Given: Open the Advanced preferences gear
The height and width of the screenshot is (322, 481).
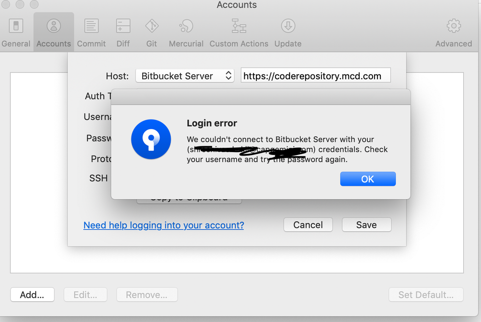Looking at the screenshot, I should [454, 32].
